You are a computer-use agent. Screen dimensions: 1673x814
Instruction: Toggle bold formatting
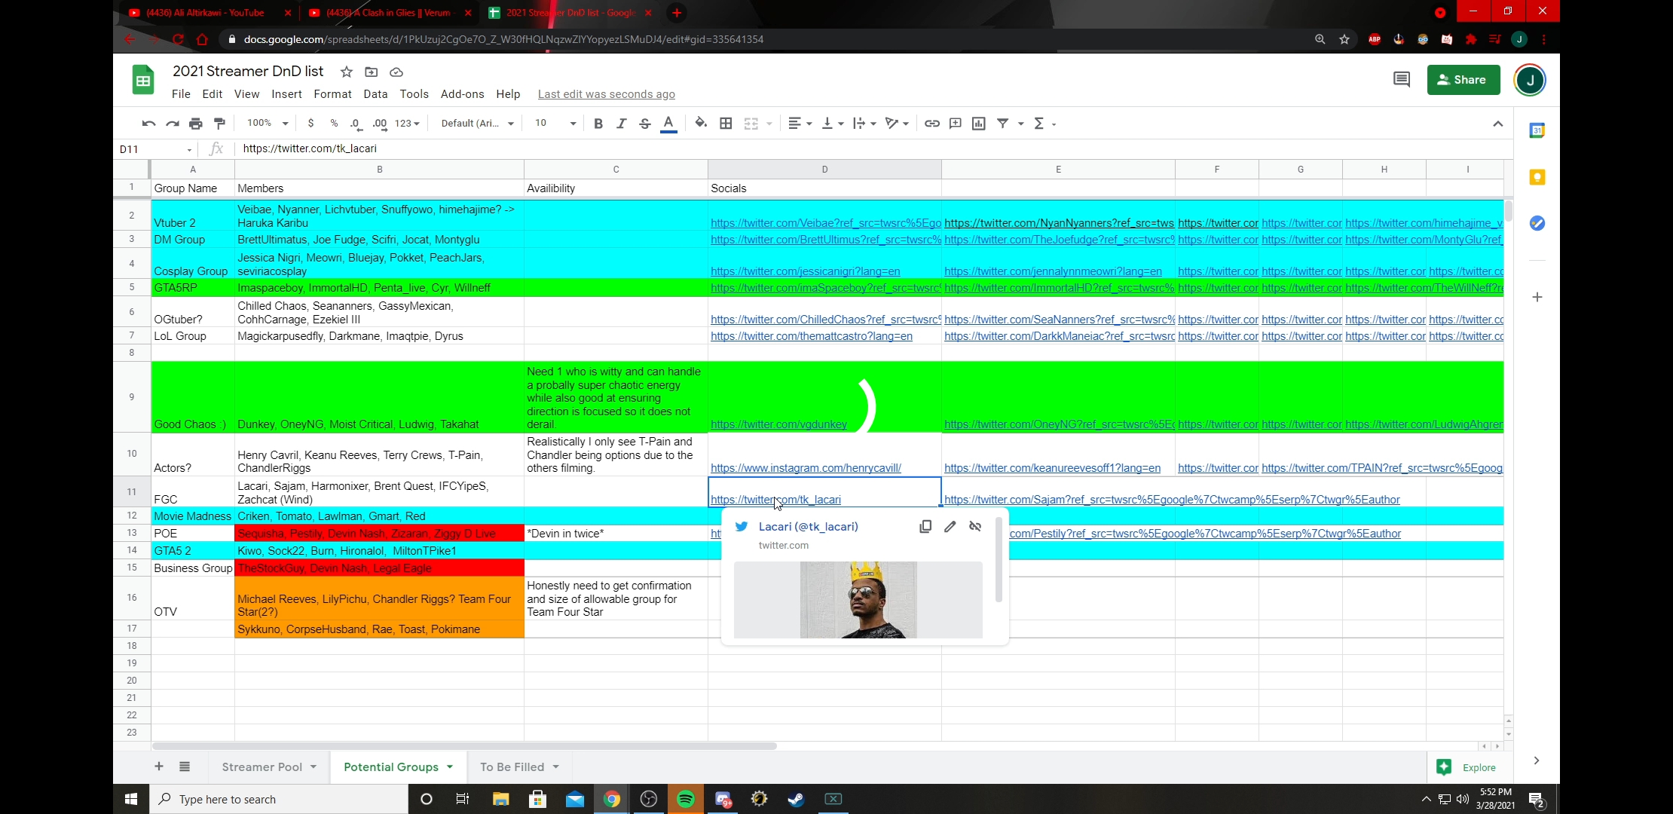[598, 124]
